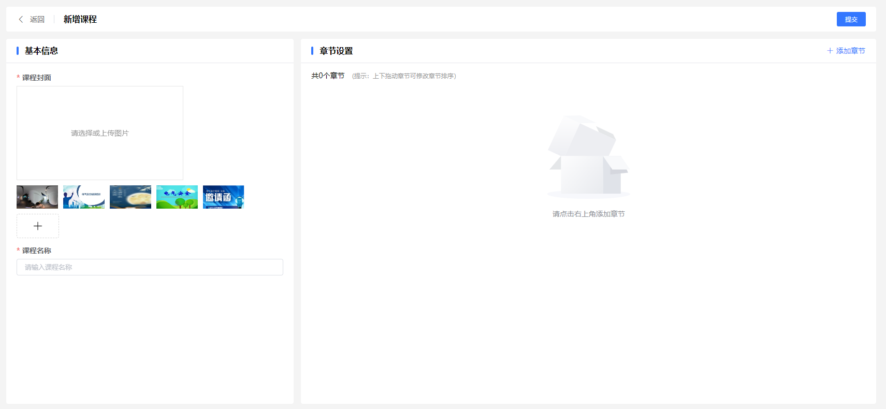This screenshot has height=409, width=886.
Task: Click the 课程名称 field label
Action: pyautogui.click(x=36, y=251)
